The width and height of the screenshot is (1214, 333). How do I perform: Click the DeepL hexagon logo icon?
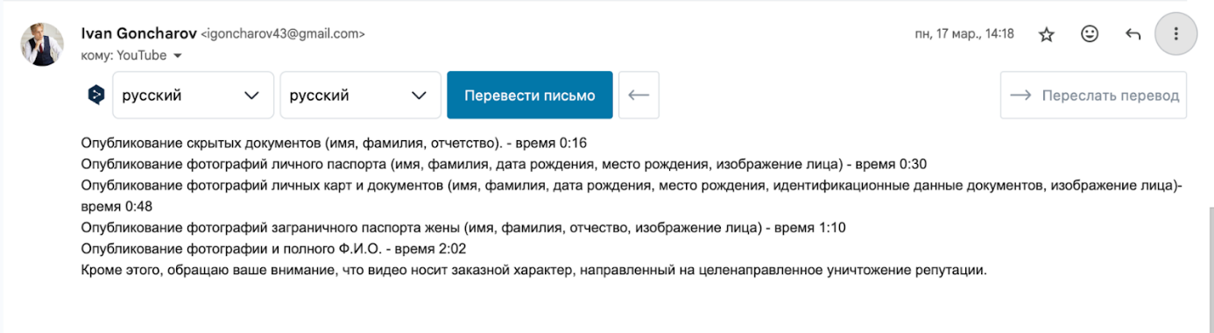click(x=96, y=95)
